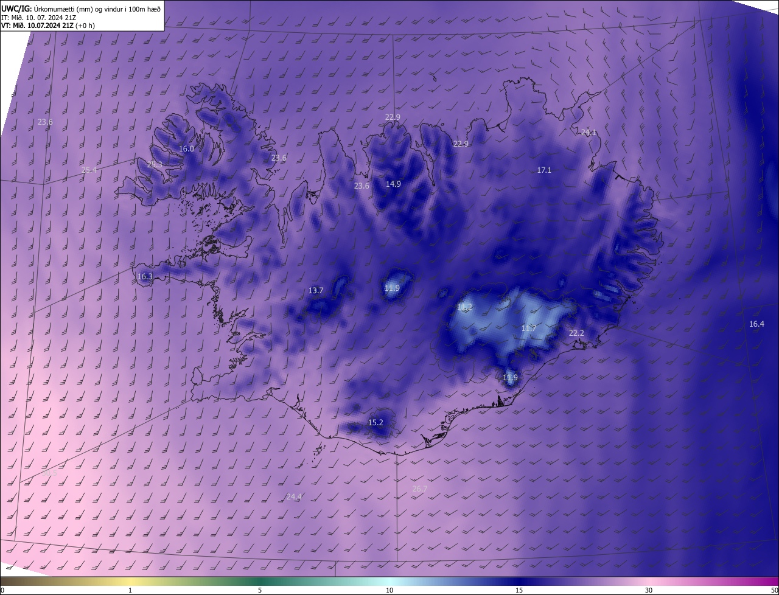Click the 11.7 value on Vatnajökull glacier

[529, 328]
